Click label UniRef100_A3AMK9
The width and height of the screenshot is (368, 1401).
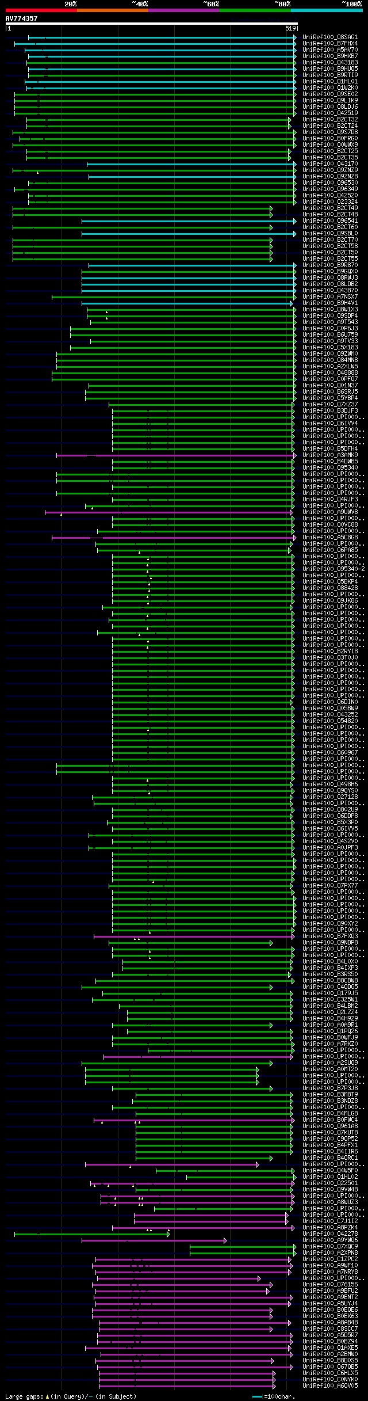(330, 455)
